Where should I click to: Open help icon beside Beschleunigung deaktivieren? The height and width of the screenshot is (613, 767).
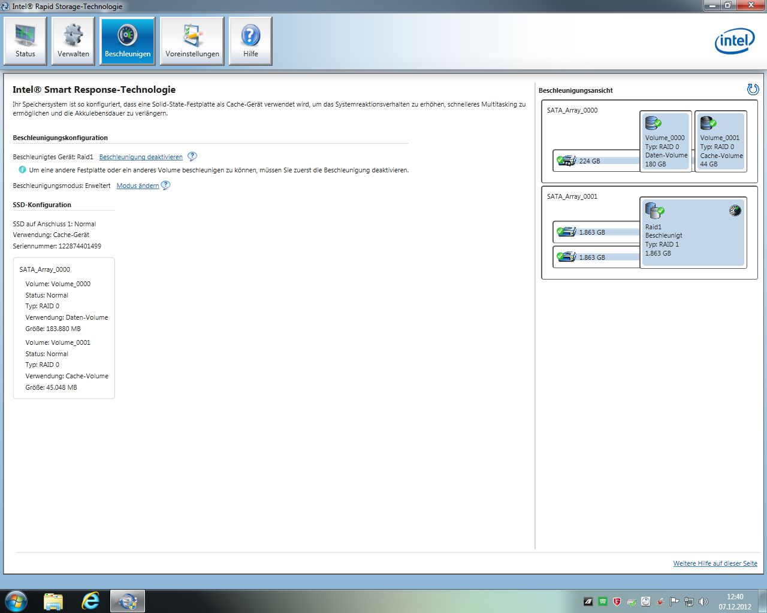coord(192,156)
